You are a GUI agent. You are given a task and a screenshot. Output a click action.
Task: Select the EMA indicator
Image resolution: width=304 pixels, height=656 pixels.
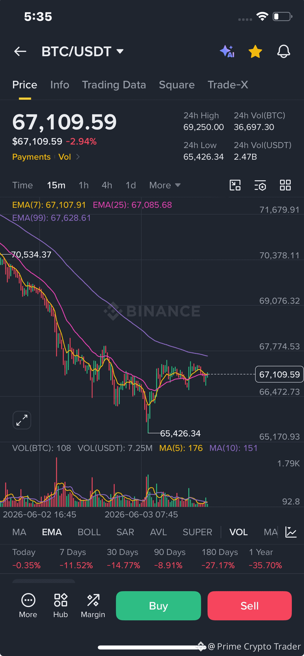tap(52, 532)
